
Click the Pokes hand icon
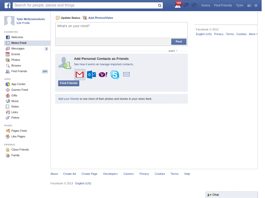pyautogui.click(x=8, y=118)
